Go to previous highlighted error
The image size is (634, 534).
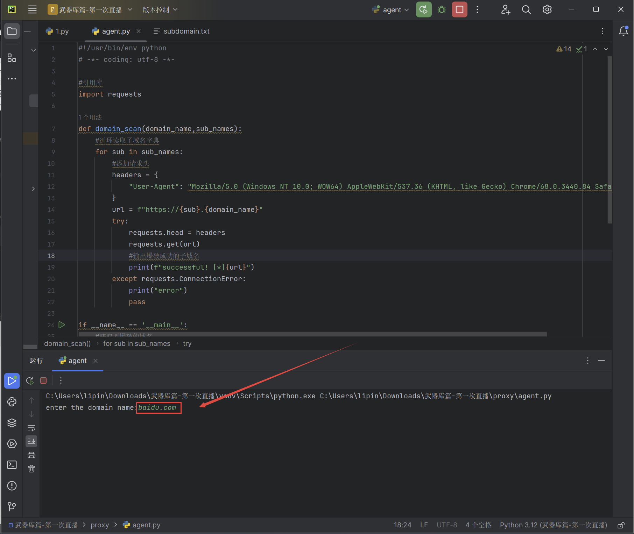pyautogui.click(x=595, y=49)
